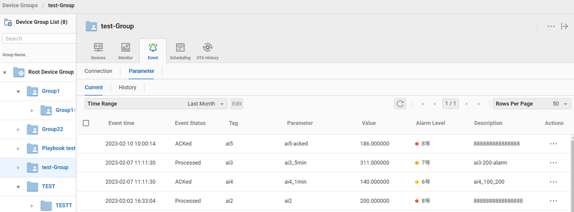The height and width of the screenshot is (212, 574).
Task: Toggle the select-all events checkbox
Action: (86, 123)
